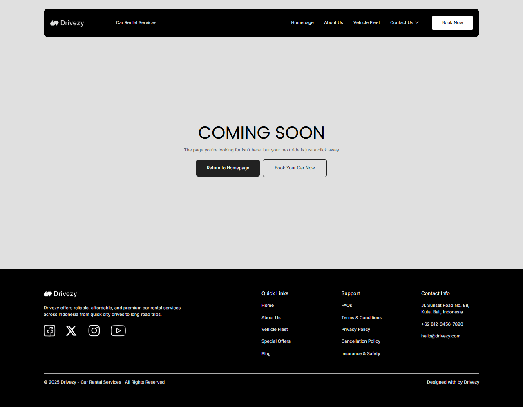Click the Instagram icon in footer
The image size is (523, 408).
coord(94,330)
